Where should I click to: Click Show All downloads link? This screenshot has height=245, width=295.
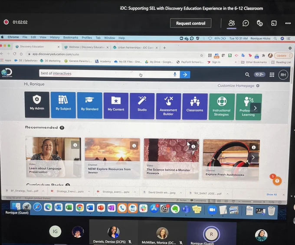(x=272, y=194)
